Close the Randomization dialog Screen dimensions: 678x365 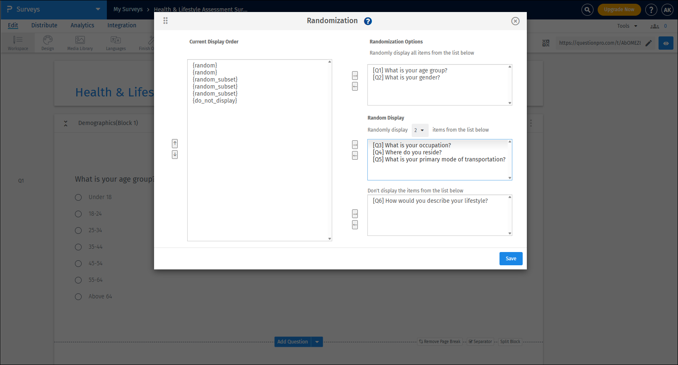pos(515,21)
